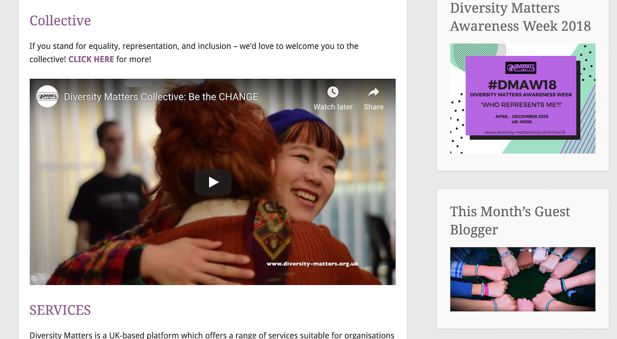
Task: Click the dmaw18 URL in purple banner
Action: 524,132
